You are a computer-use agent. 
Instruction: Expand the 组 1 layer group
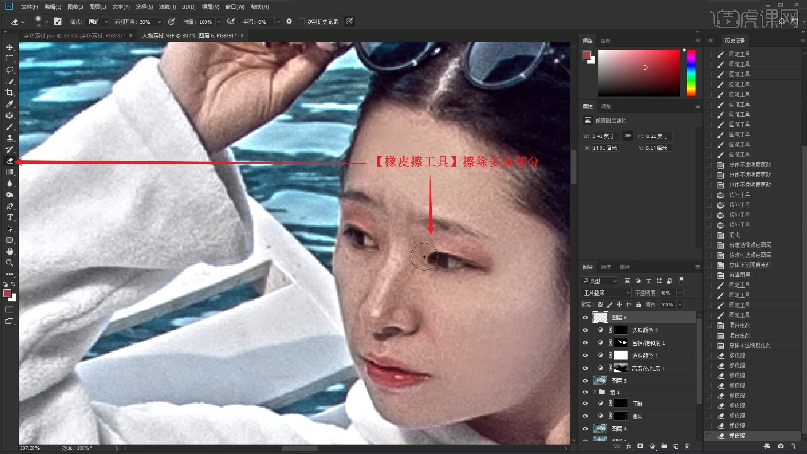pos(594,392)
